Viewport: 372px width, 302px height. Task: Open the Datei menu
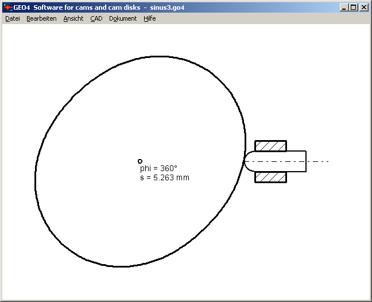[x=13, y=18]
